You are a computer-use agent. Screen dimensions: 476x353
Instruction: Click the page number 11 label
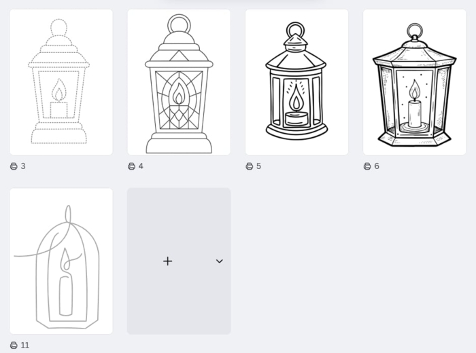tap(25, 345)
